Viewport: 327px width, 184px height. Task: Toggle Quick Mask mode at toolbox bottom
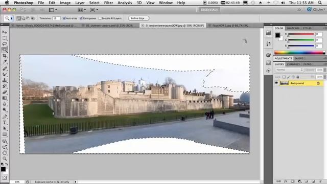[5, 178]
